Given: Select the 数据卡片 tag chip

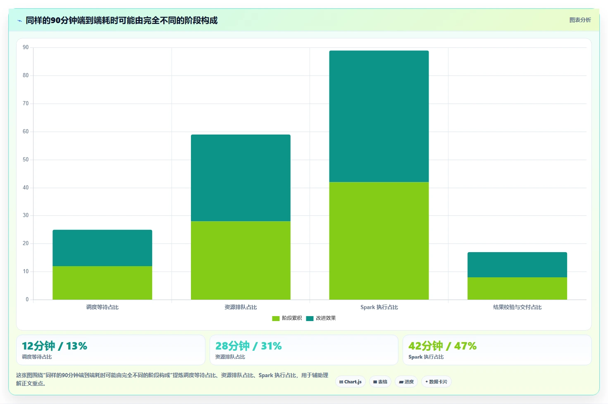Looking at the screenshot, I should (436, 382).
